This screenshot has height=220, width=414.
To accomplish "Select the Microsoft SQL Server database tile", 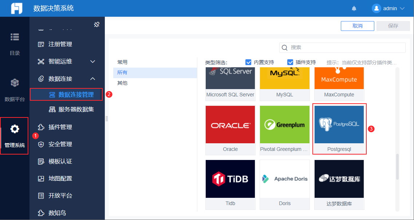I will click(x=230, y=84).
